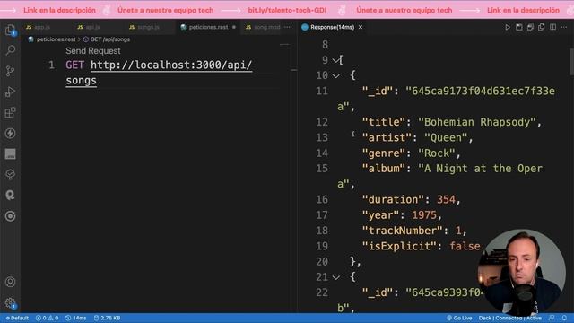This screenshot has width=574, height=323.
Task: Open the Accounts icon in the activity bar
Action: coord(10,282)
